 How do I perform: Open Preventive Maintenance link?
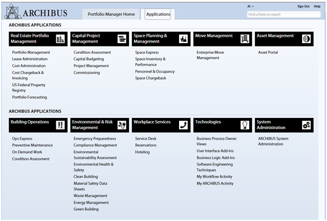click(32, 145)
